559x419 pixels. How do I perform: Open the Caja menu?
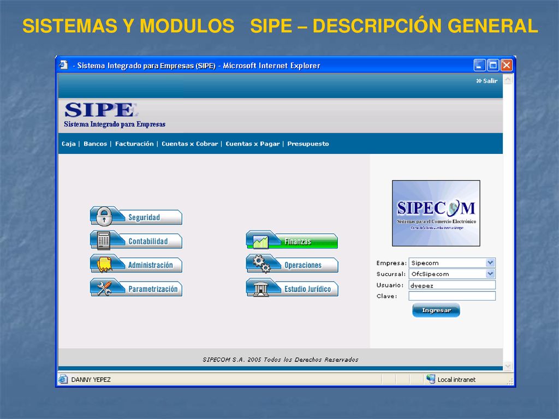(x=68, y=143)
